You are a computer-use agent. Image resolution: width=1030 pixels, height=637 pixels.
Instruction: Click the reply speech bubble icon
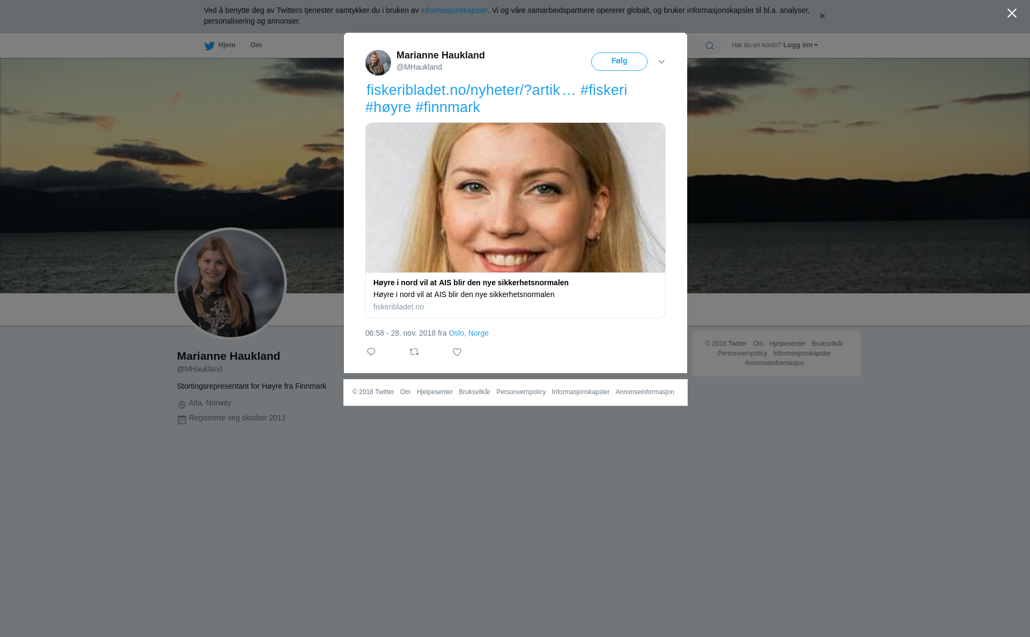click(x=371, y=352)
